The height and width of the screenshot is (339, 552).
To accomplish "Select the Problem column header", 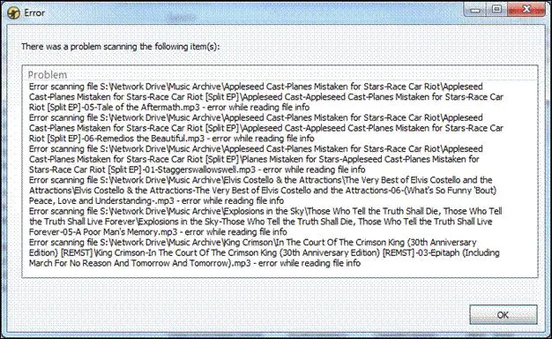I will (280, 75).
